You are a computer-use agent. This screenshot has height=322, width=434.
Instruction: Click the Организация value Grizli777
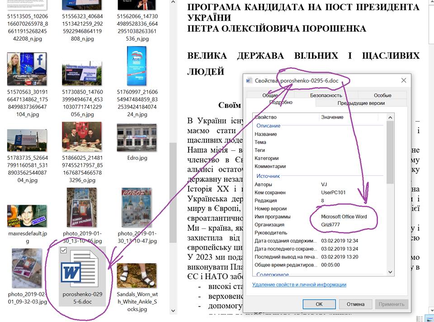(x=330, y=224)
